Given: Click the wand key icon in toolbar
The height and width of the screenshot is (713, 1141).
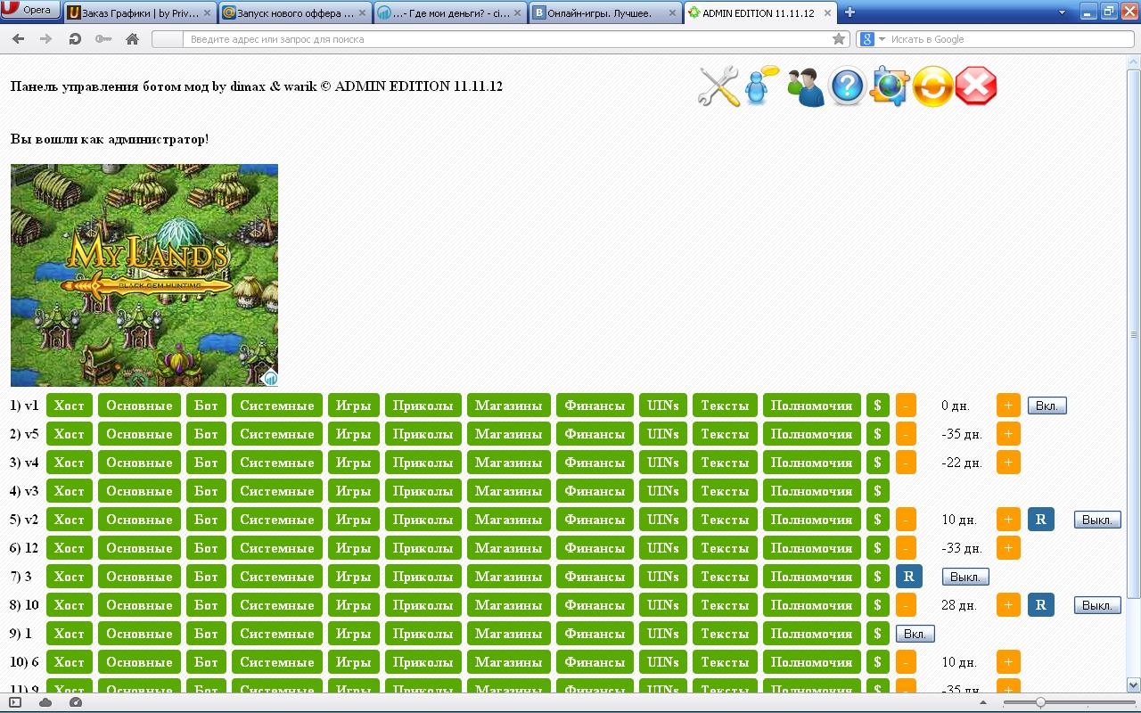Looking at the screenshot, I should [103, 39].
